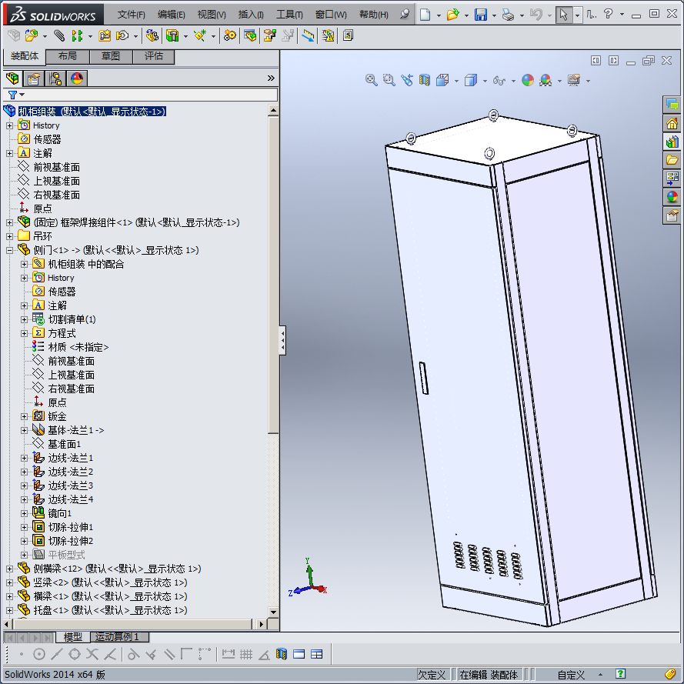Viewport: 684px width, 684px height.
Task: Click the Reference Geometry icon
Action: pos(200,35)
